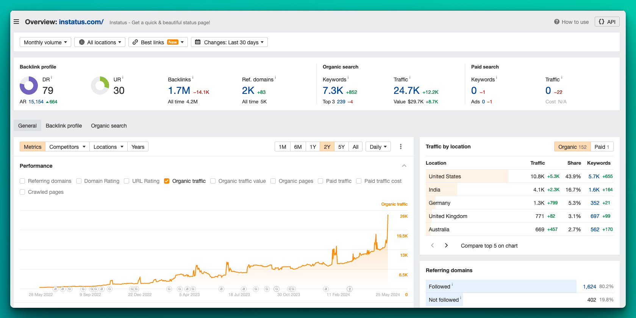Click the Followed info icon
Screen dimensions: 636x318
(x=452, y=285)
